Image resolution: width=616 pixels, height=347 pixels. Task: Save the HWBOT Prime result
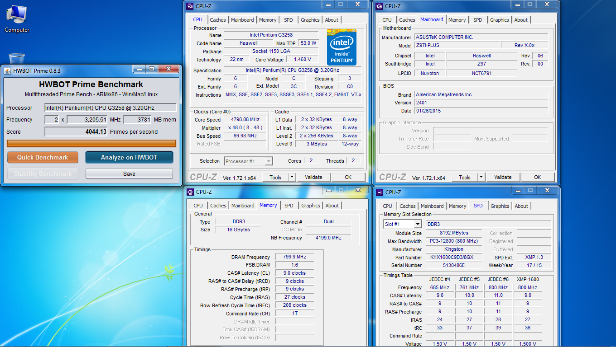pos(129,173)
